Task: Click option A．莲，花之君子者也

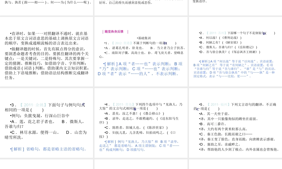Action: point(32,122)
